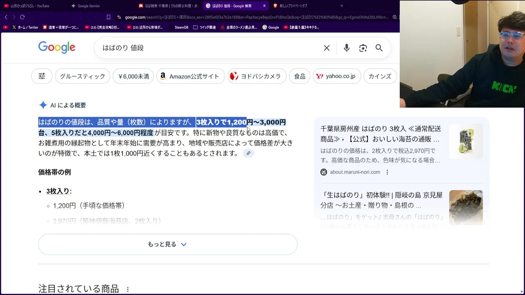
Task: Open a new browser tab
Action: click(342, 6)
